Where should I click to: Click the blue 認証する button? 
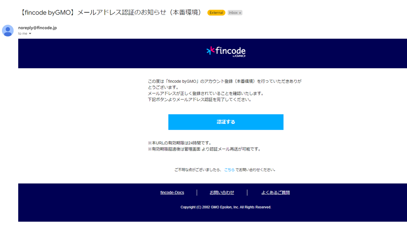tap(226, 122)
